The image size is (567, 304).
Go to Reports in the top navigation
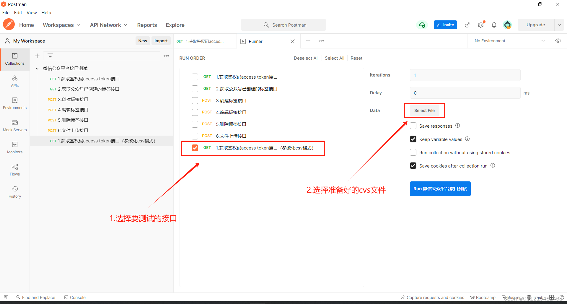click(x=147, y=25)
